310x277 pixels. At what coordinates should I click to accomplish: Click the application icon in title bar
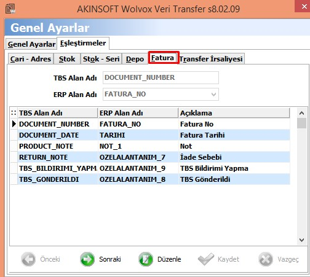click(10, 9)
